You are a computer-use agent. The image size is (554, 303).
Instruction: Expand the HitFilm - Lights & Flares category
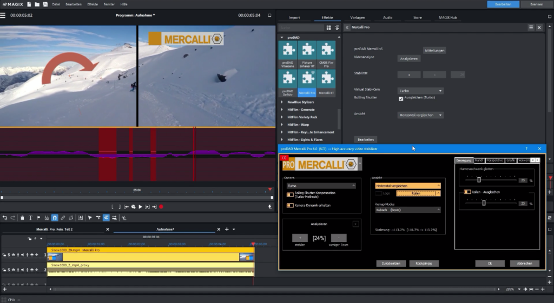[x=282, y=140]
